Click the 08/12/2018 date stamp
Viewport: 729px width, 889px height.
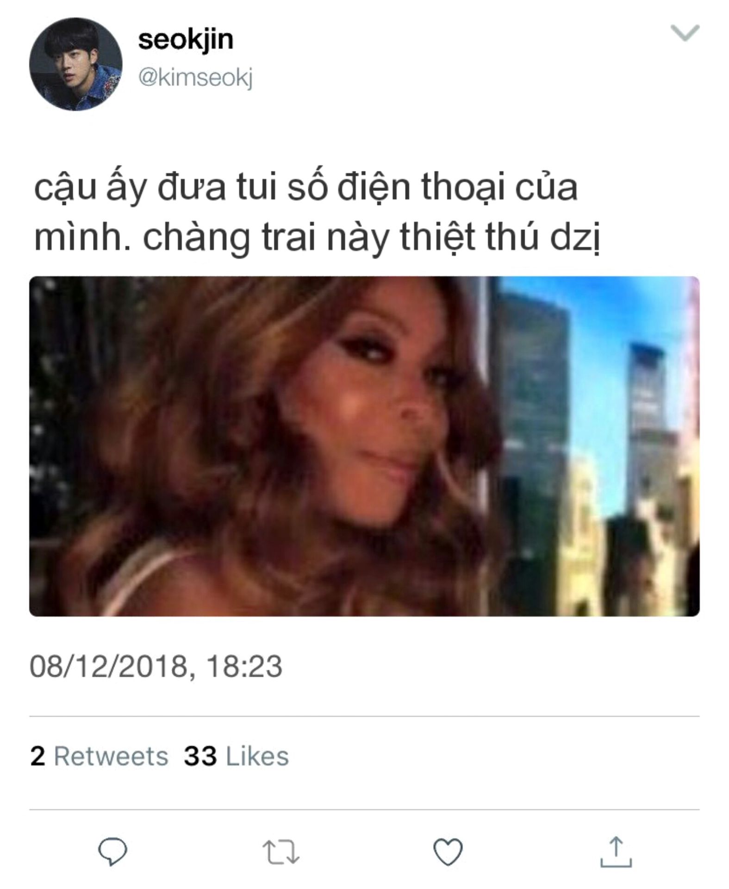point(109,667)
